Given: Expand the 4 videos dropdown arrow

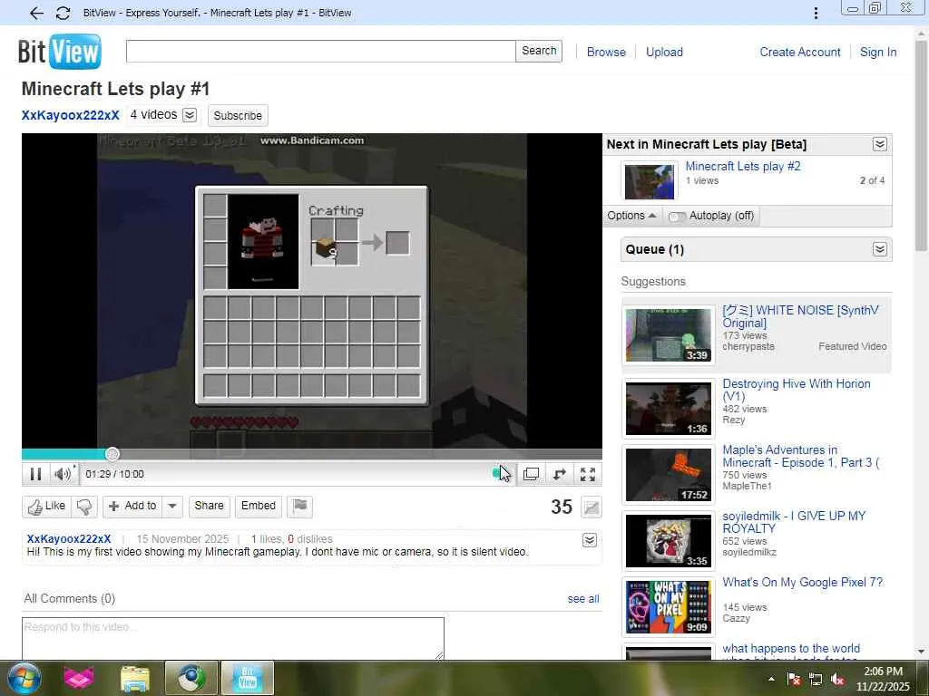Looking at the screenshot, I should tap(190, 115).
